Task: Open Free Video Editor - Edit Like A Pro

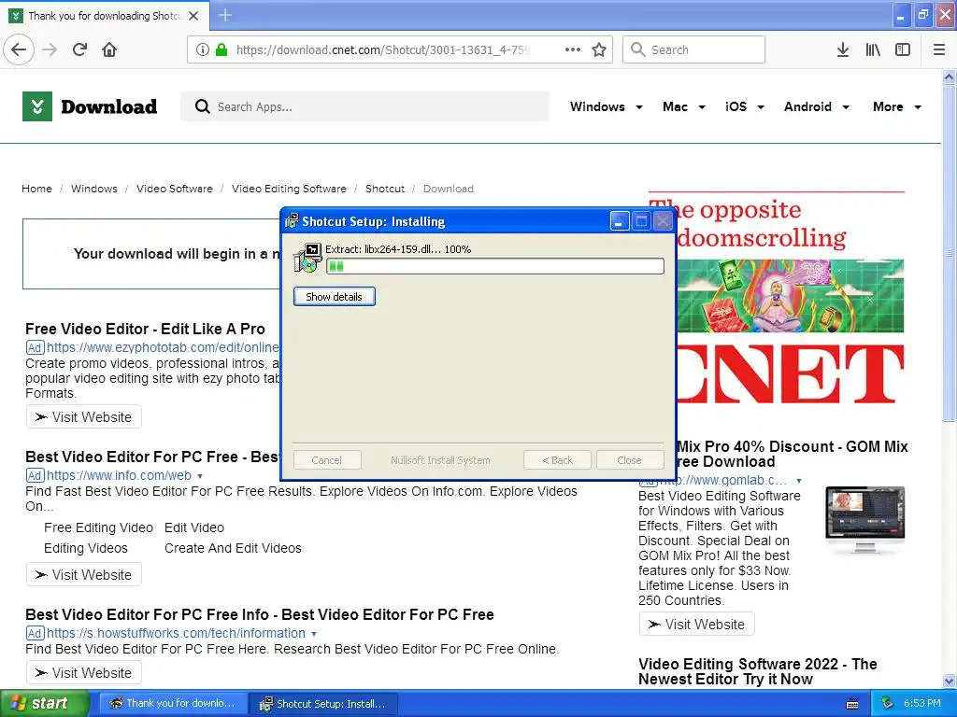Action: (145, 330)
